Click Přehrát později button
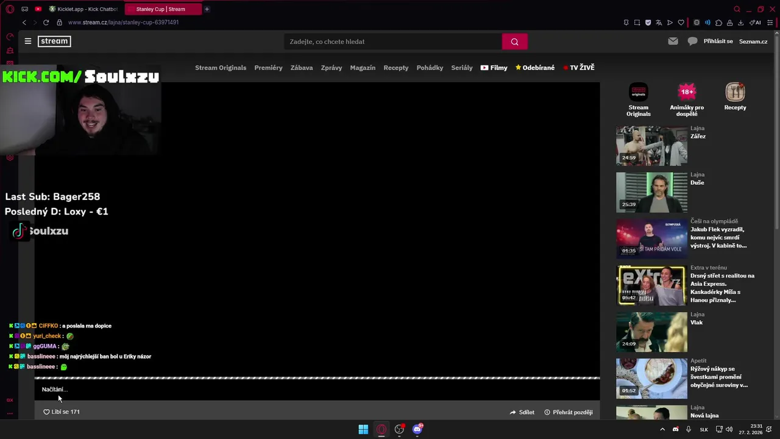Viewport: 780px width, 439px height. pos(569,412)
